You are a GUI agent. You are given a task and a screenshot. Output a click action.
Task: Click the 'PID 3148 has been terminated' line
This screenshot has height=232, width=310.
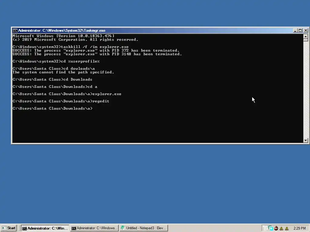[97, 54]
